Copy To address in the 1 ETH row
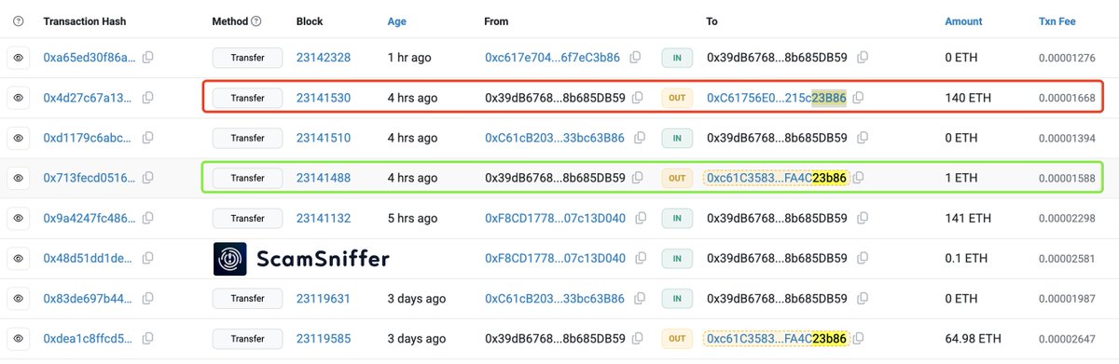 point(859,178)
